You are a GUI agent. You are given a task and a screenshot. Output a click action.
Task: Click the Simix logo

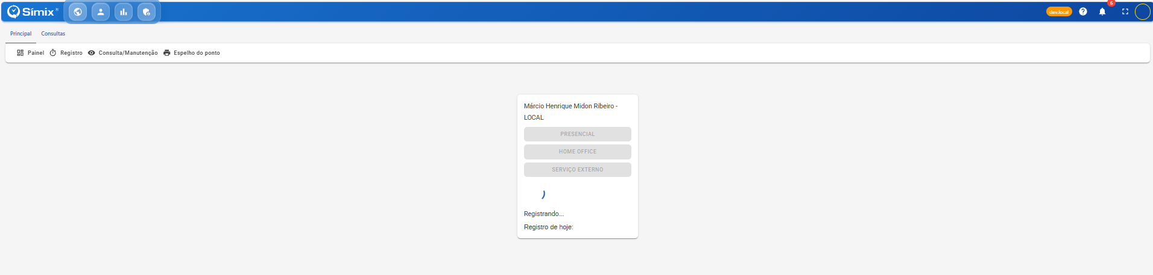[x=33, y=11]
